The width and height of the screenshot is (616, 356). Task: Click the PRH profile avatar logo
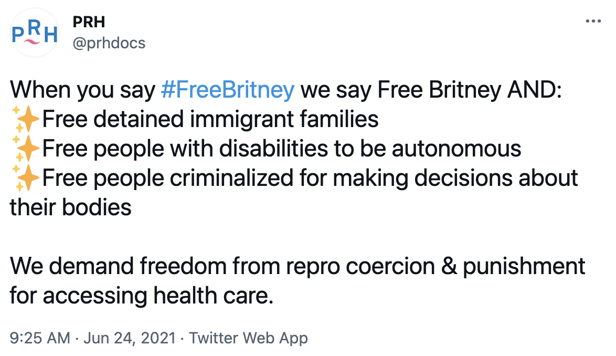(x=35, y=33)
